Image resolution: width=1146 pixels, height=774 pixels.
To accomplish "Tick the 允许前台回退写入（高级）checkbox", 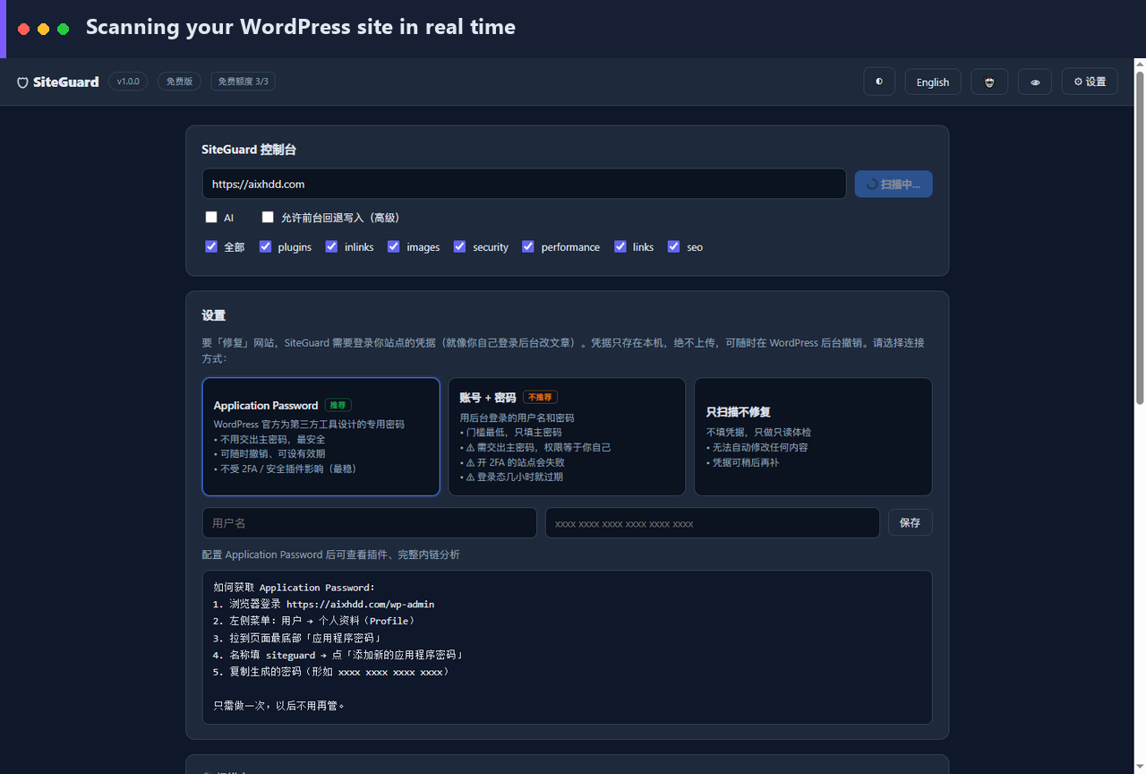I will [x=268, y=217].
